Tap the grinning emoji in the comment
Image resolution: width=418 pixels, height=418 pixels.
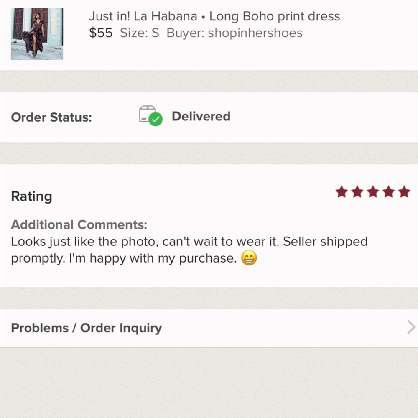pyautogui.click(x=249, y=259)
